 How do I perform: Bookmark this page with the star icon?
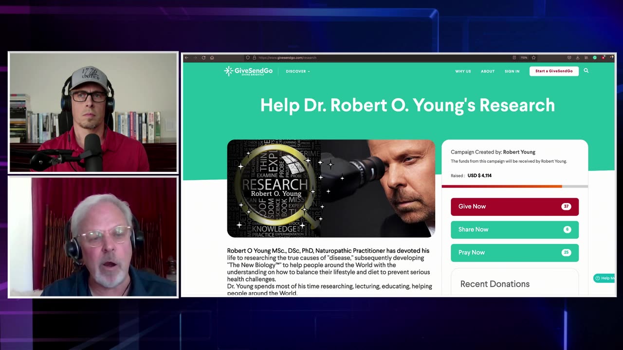[x=533, y=57]
